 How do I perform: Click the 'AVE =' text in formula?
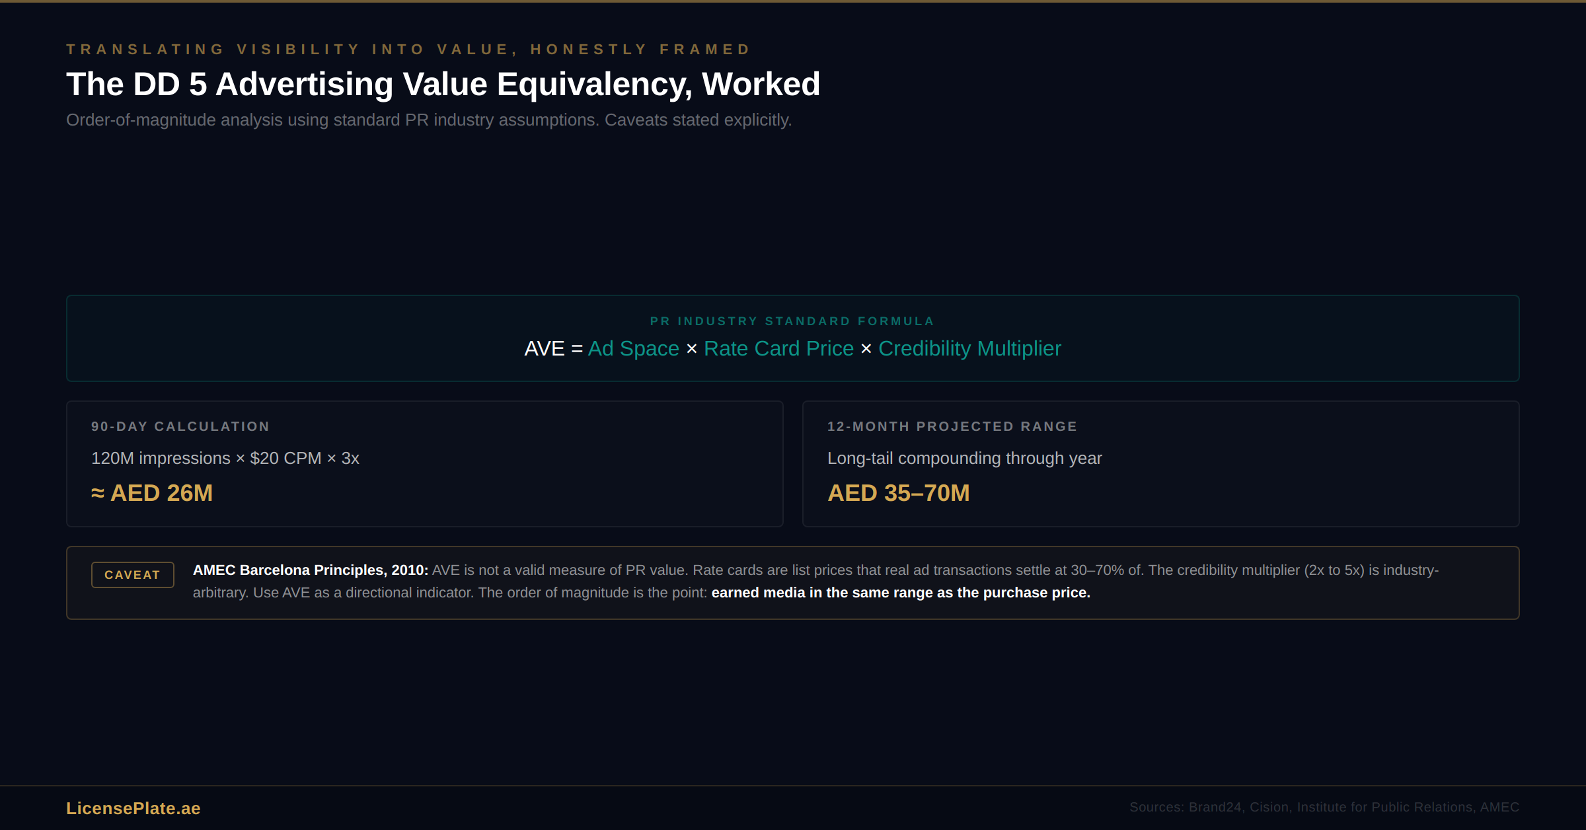coord(552,349)
